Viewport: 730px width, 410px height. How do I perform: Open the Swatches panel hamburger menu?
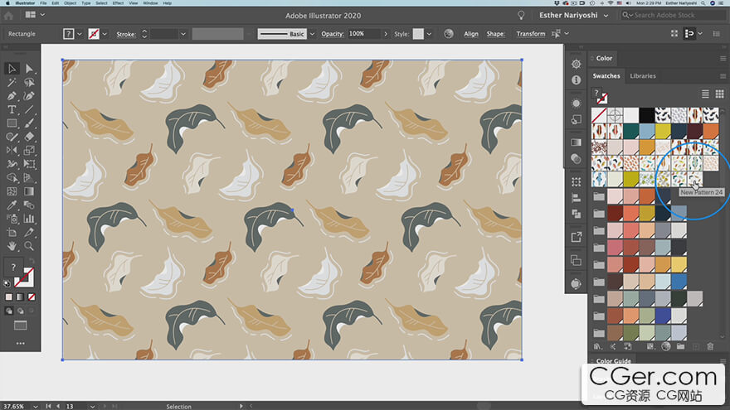point(723,75)
